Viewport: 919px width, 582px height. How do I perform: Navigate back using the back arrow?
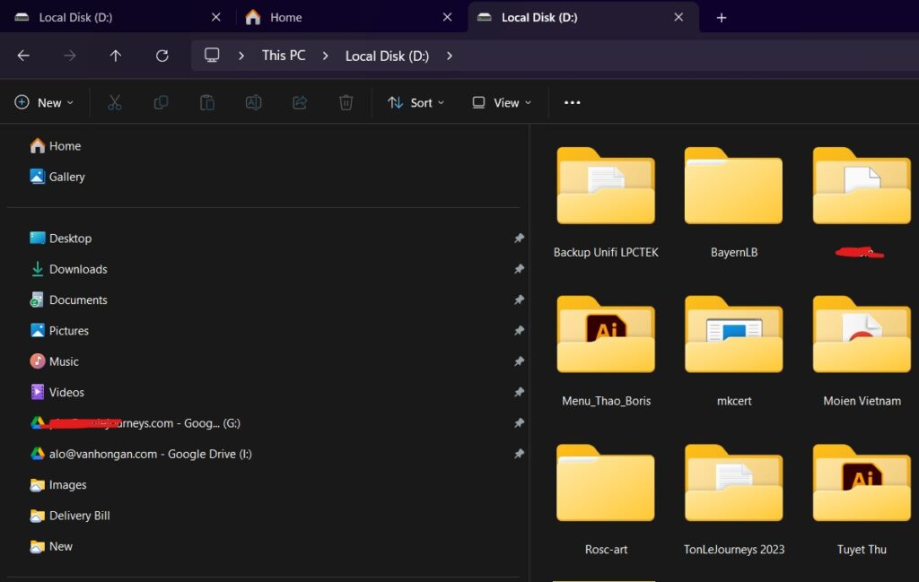coord(23,56)
